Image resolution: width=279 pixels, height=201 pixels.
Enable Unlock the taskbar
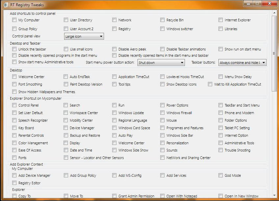tap(14, 49)
